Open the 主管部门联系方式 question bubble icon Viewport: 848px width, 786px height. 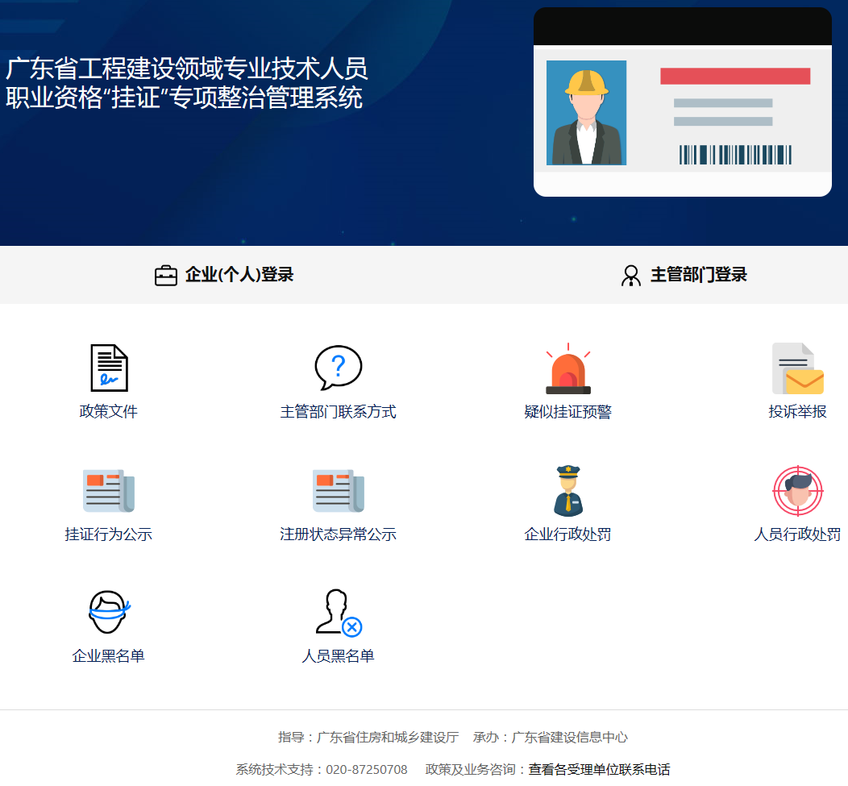338,368
